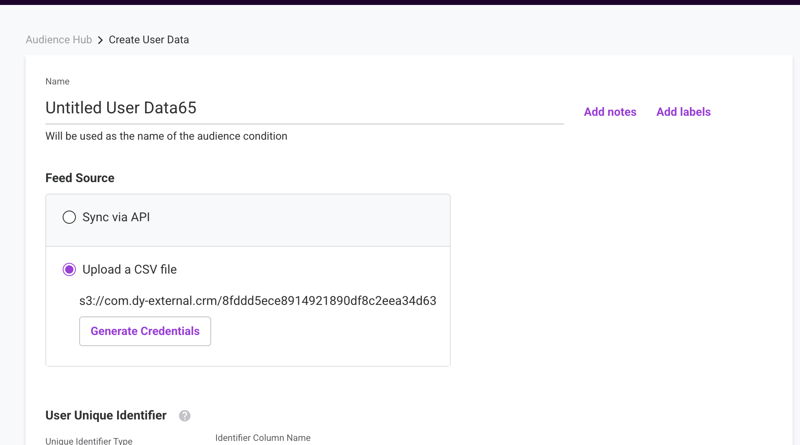Go back to Audience Hub breadcrumb

point(59,40)
